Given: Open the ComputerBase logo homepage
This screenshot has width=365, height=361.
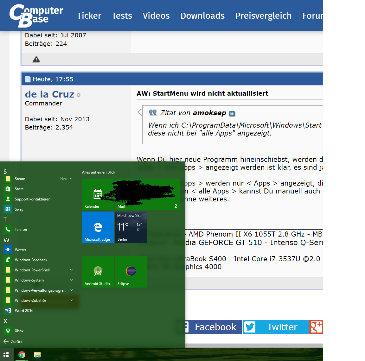Looking at the screenshot, I should pyautogui.click(x=36, y=16).
